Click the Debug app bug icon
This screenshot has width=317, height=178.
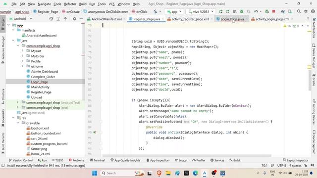[x=242, y=11]
